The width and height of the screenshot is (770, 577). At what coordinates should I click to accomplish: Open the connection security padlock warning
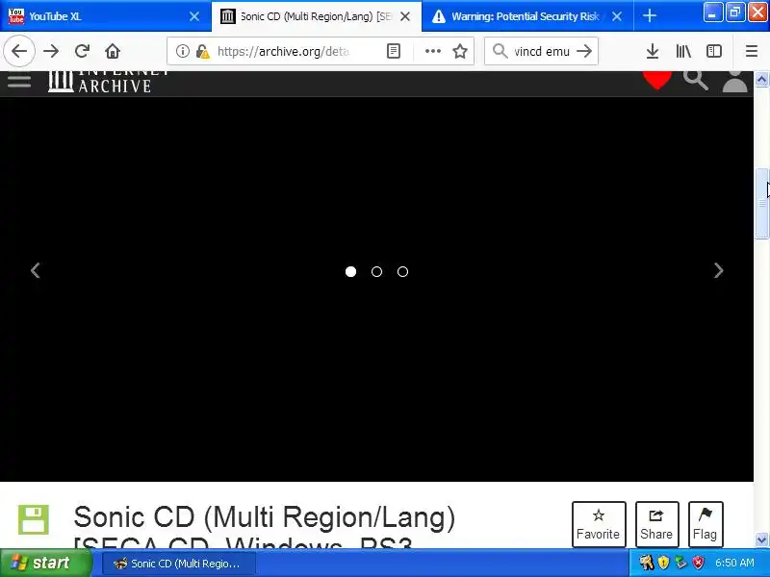(202, 51)
